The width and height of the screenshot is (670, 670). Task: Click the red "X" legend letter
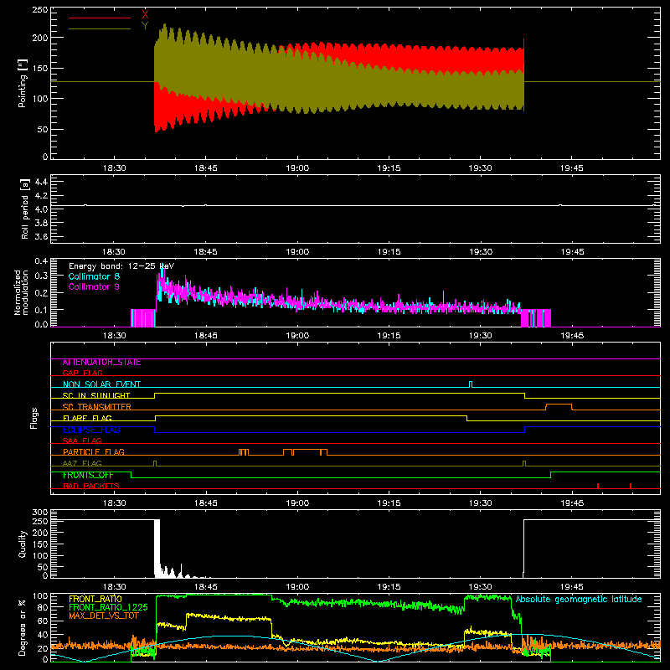[x=145, y=15]
